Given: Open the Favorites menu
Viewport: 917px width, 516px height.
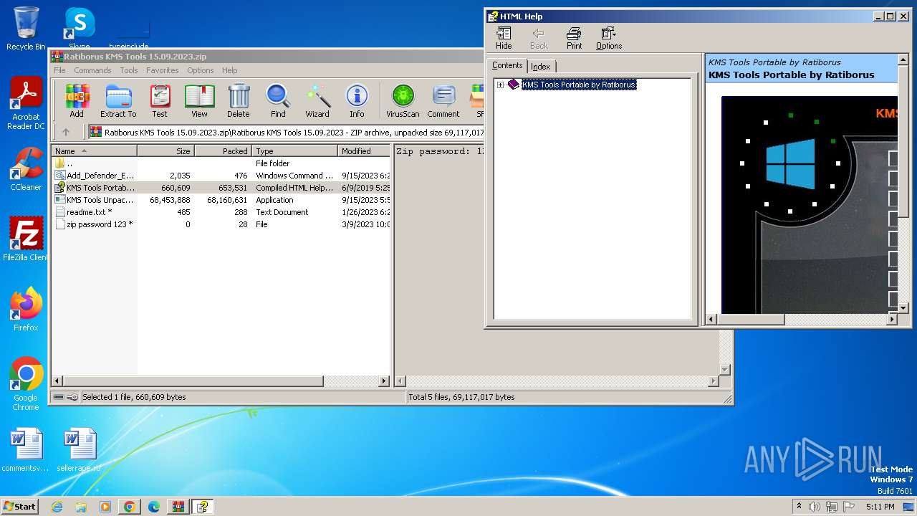Looking at the screenshot, I should (x=163, y=70).
